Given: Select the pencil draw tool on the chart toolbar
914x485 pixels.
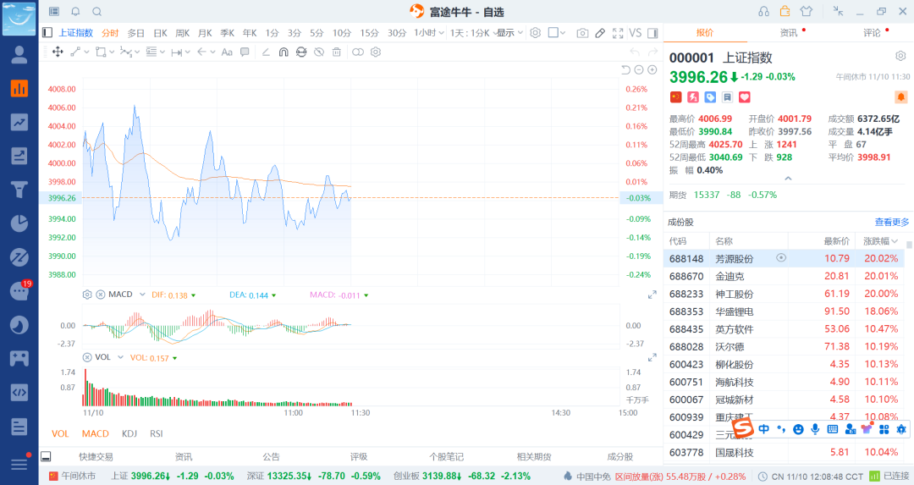Looking at the screenshot, I should (600, 33).
